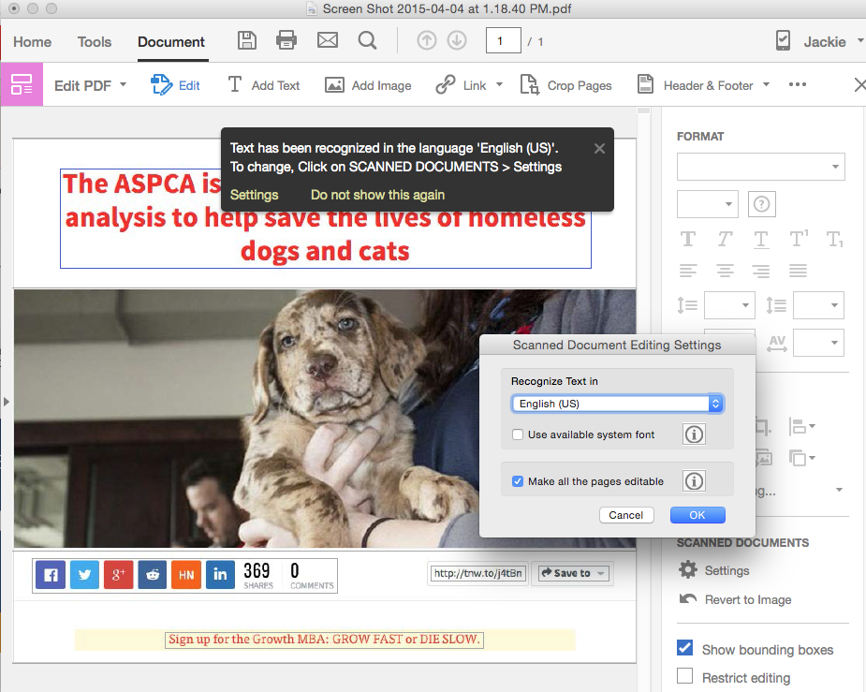Image resolution: width=866 pixels, height=692 pixels.
Task: Go to next page arrow
Action: [x=457, y=41]
